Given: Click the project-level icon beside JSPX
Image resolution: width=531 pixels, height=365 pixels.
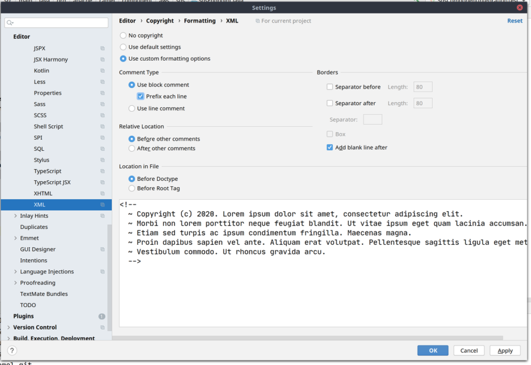Looking at the screenshot, I should coord(103,48).
